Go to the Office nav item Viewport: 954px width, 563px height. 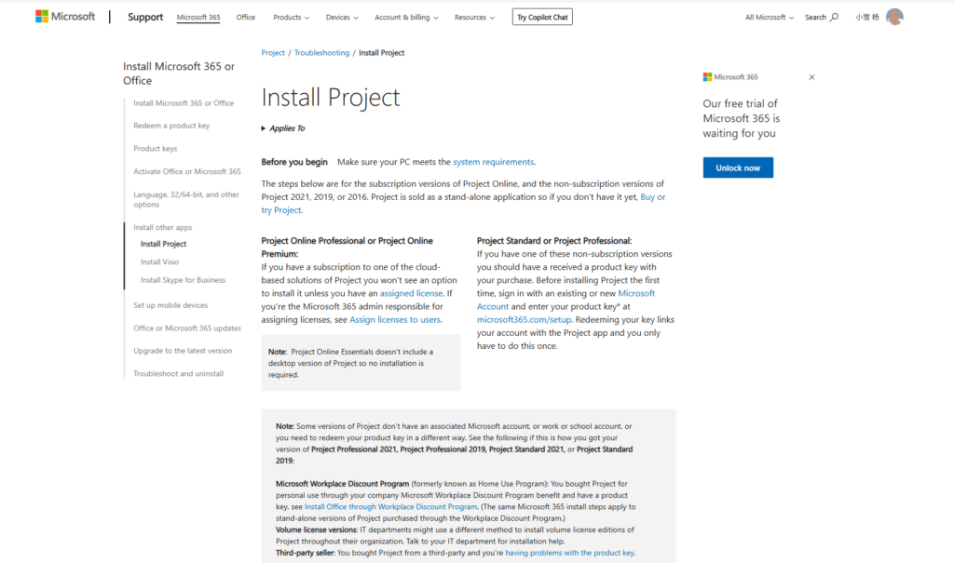click(x=246, y=17)
